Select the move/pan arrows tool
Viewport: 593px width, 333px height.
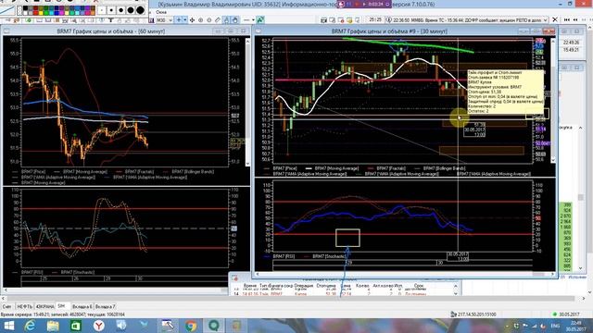pyautogui.click(x=192, y=19)
